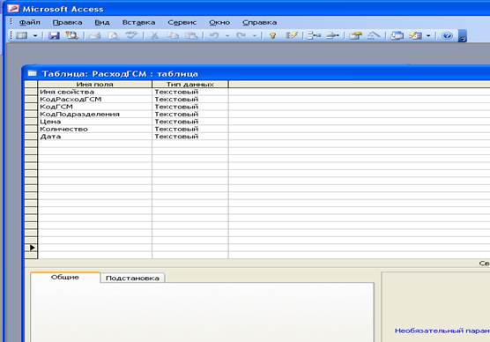Click the empty field name cell below 'Дата'
This screenshot has height=342, width=490.
(94, 144)
